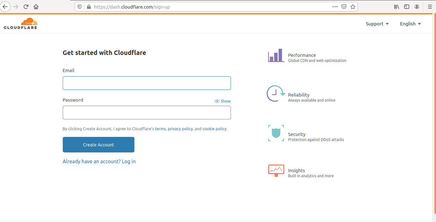The height and width of the screenshot is (222, 436).
Task: Click the Performance bar chart icon
Action: pyautogui.click(x=276, y=56)
